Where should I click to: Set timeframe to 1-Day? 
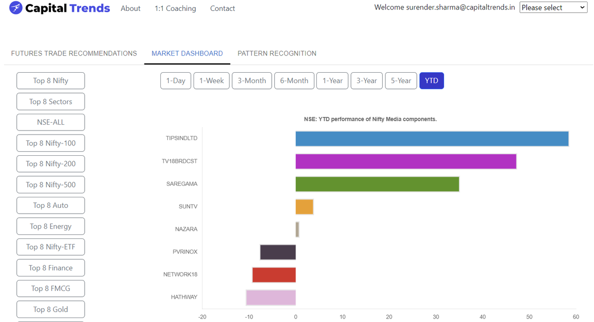coord(176,81)
